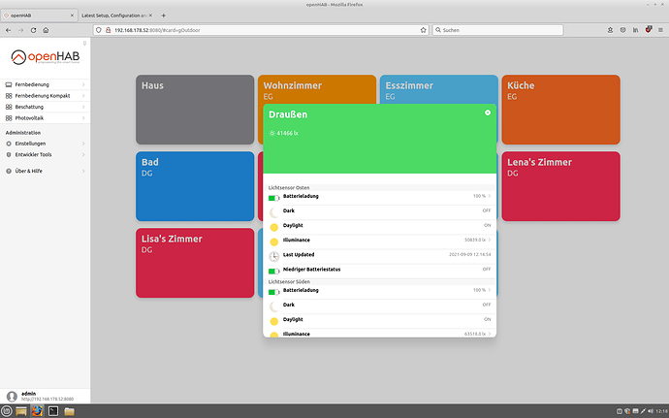Click the chevron beside Einstellungen
The height and width of the screenshot is (418, 669).
click(83, 144)
